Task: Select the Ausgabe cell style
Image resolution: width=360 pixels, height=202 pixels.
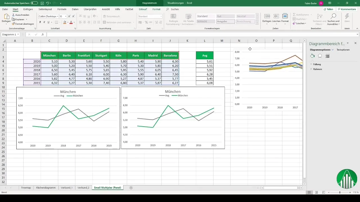Action: tap(226, 21)
